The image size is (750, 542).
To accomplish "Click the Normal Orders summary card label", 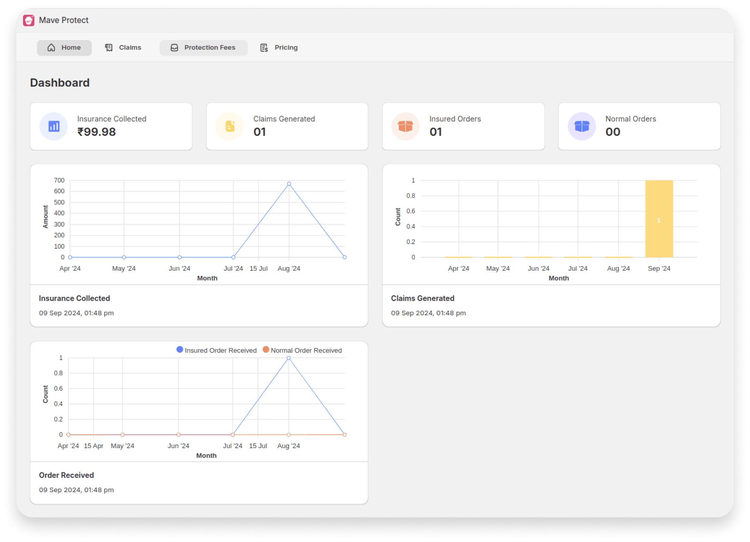I will coord(630,119).
